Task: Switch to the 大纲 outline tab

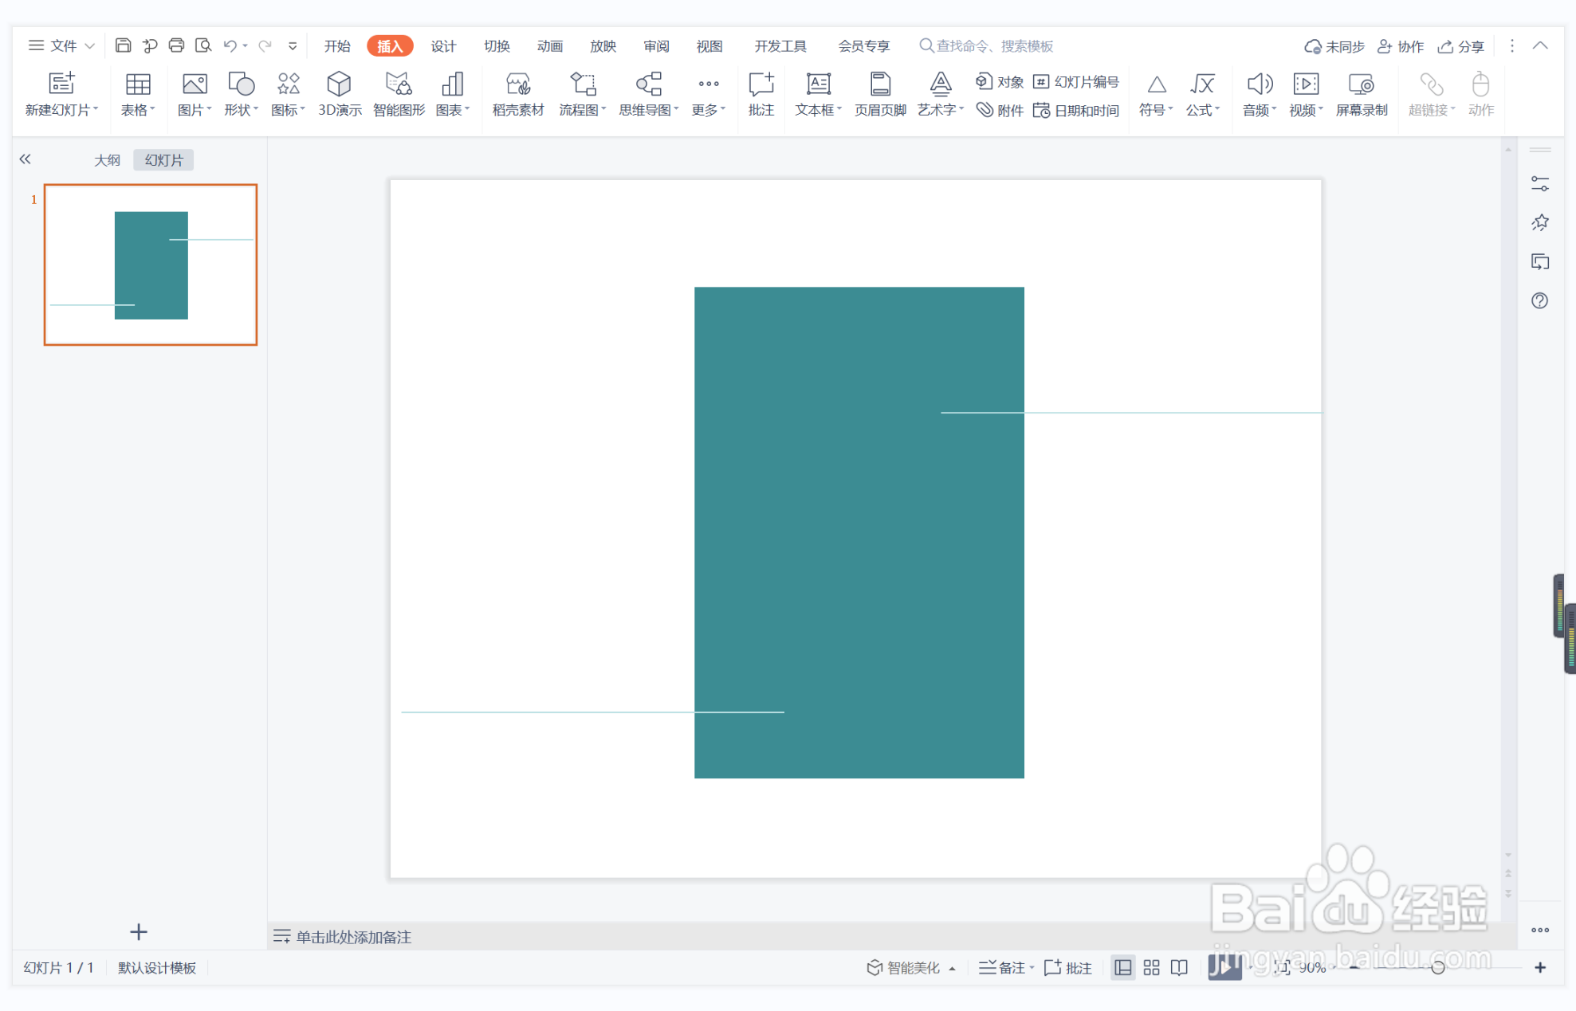Action: (x=107, y=160)
